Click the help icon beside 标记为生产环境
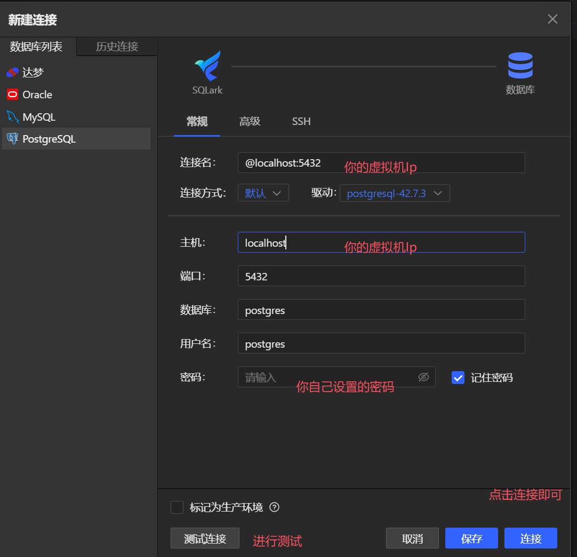Image resolution: width=577 pixels, height=557 pixels. point(274,507)
